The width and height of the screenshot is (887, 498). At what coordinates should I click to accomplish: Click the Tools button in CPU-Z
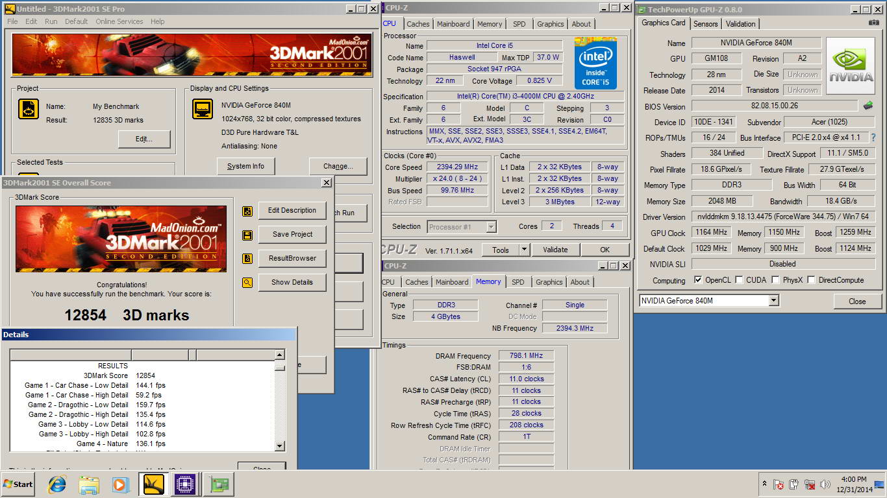coord(501,250)
